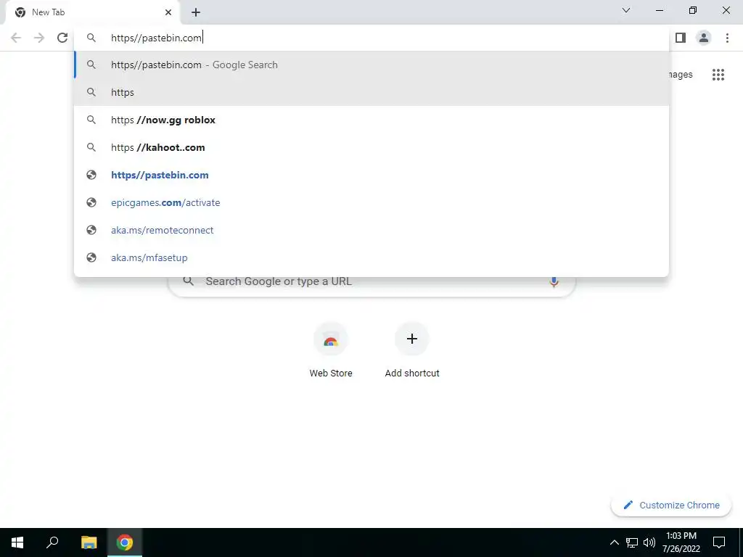Screen dimensions: 743x557
Task: Open volume control tray icon
Action: click(649, 542)
